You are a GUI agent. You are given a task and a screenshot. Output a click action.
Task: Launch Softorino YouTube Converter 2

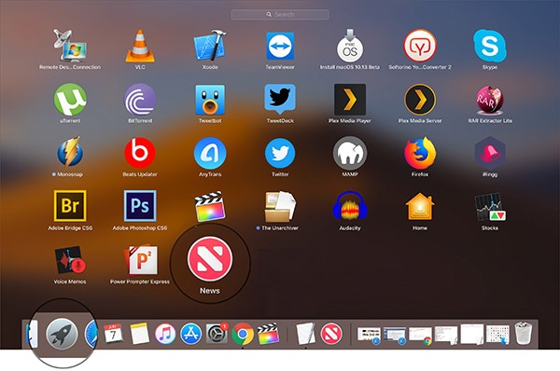coord(420,46)
